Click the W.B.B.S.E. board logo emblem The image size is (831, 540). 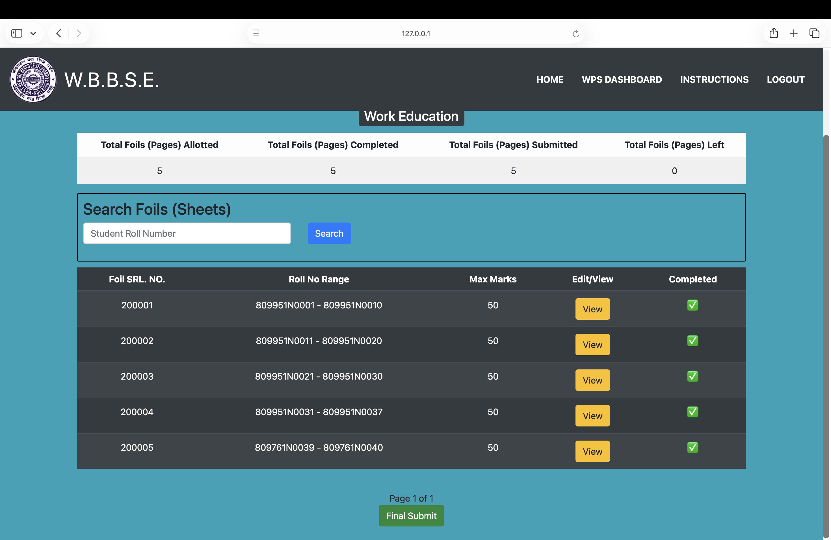[33, 80]
